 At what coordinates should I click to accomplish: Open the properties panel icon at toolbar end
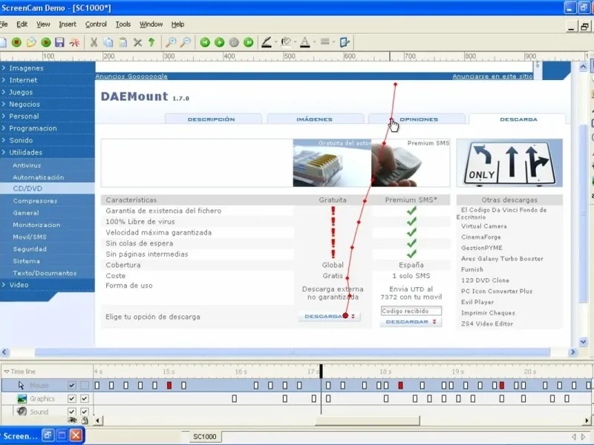click(345, 42)
